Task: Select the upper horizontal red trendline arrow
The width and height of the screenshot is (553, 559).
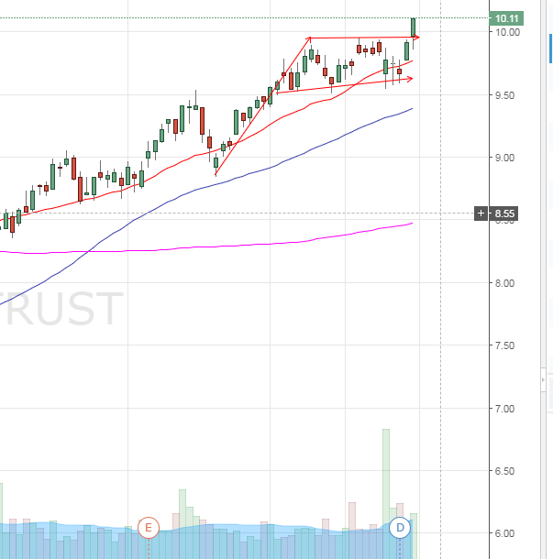Action: (x=367, y=38)
